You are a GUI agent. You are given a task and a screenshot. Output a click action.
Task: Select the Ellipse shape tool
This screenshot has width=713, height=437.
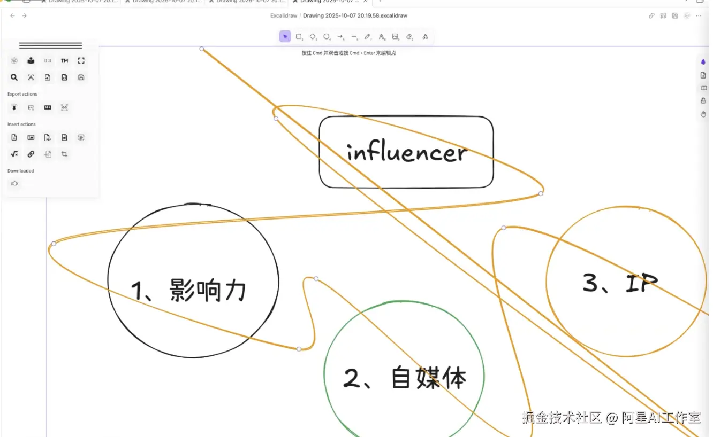[x=327, y=36]
